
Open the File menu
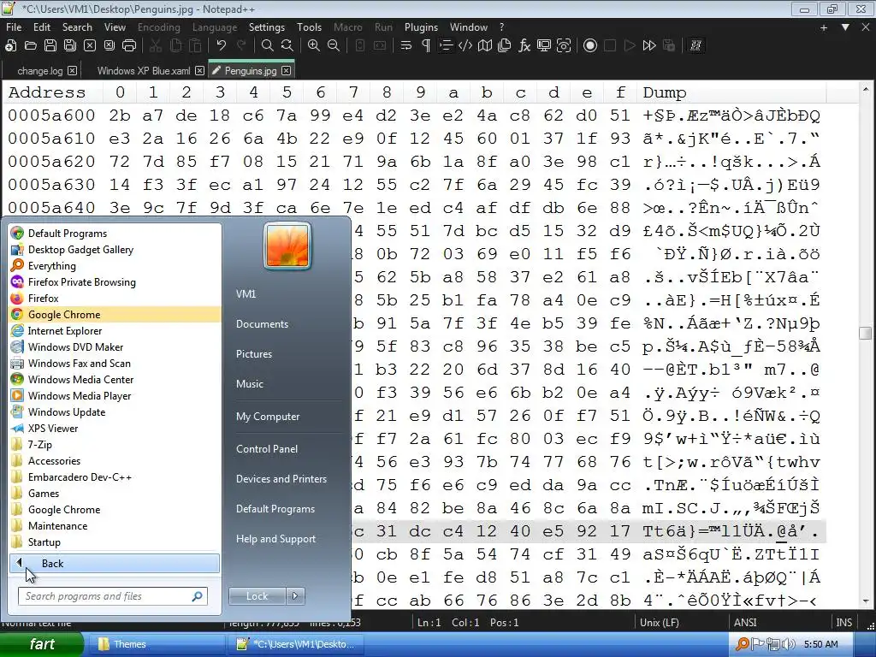pos(14,27)
